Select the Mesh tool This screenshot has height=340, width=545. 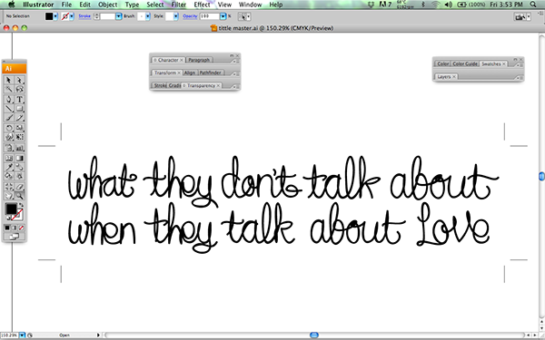click(x=9, y=158)
